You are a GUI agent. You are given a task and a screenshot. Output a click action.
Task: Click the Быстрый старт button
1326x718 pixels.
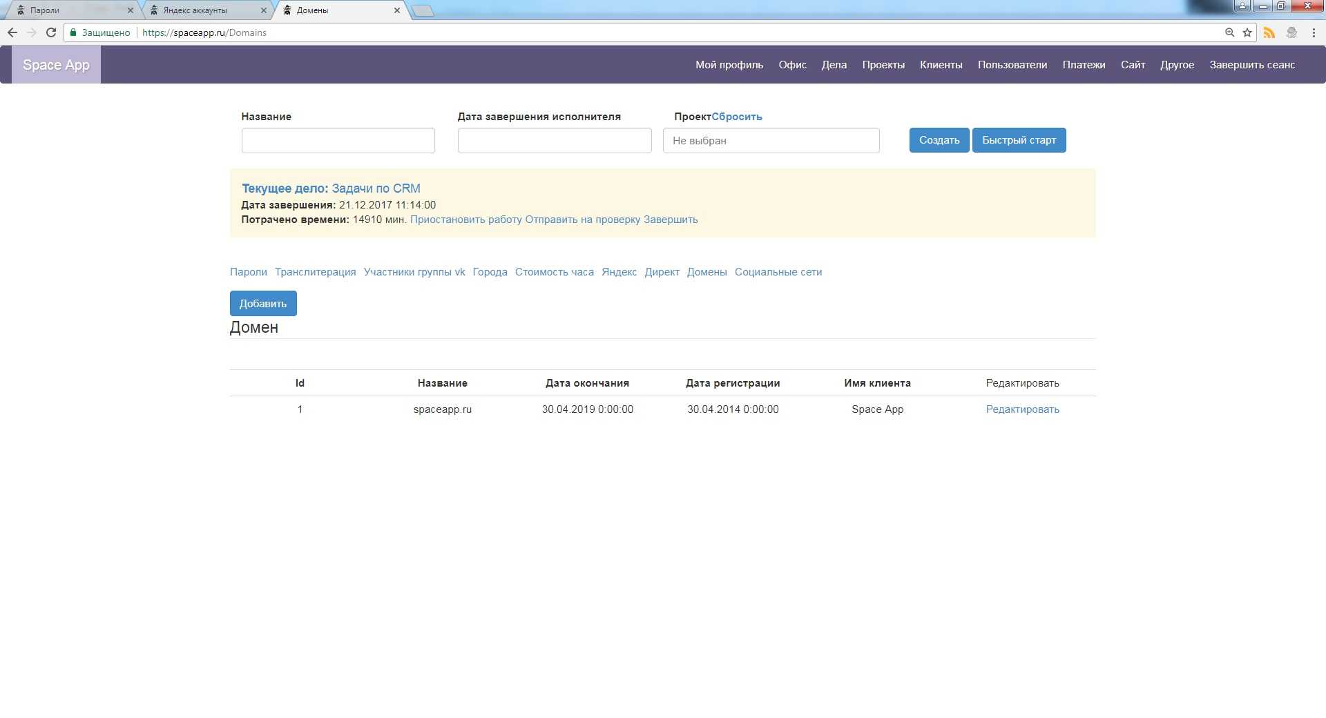[x=1019, y=140]
